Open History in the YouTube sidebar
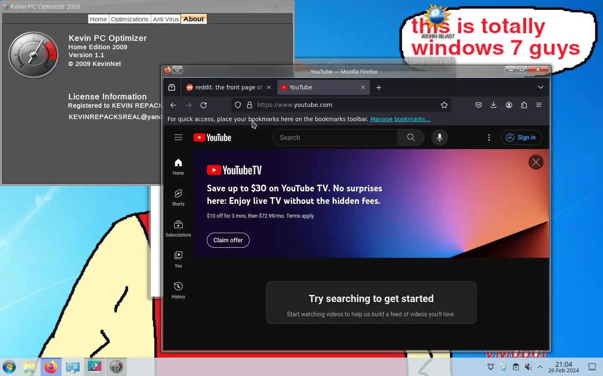This screenshot has width=603, height=376. (178, 290)
